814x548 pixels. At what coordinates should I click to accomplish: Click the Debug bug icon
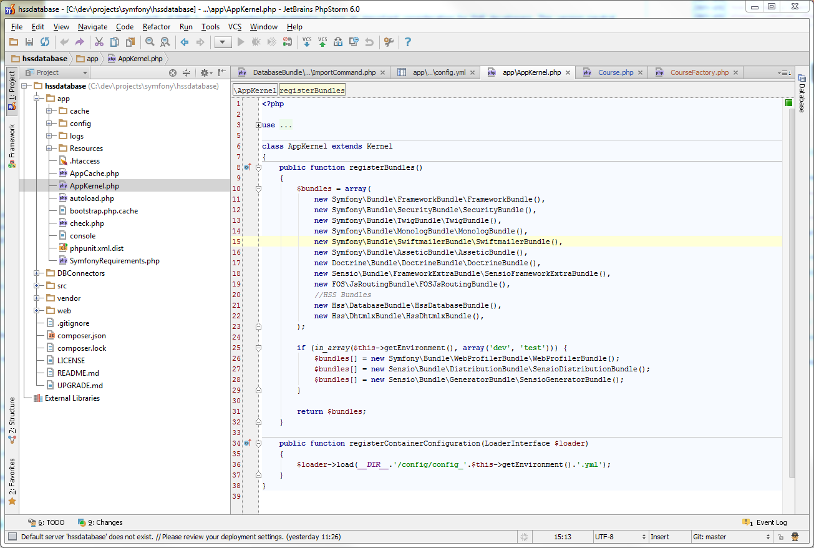pos(256,42)
